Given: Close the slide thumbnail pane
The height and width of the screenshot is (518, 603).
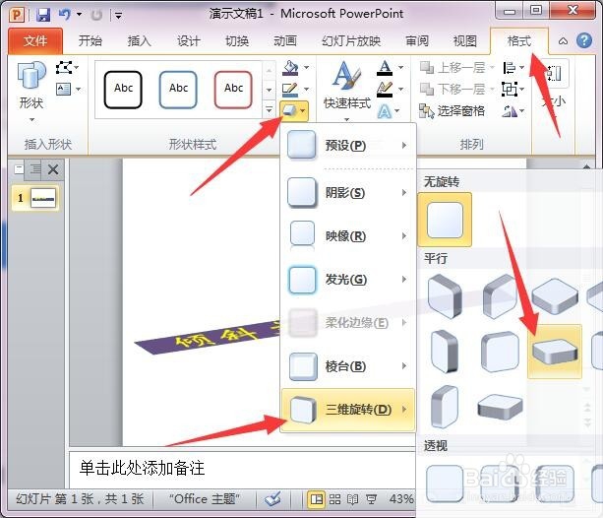Looking at the screenshot, I should (x=53, y=169).
